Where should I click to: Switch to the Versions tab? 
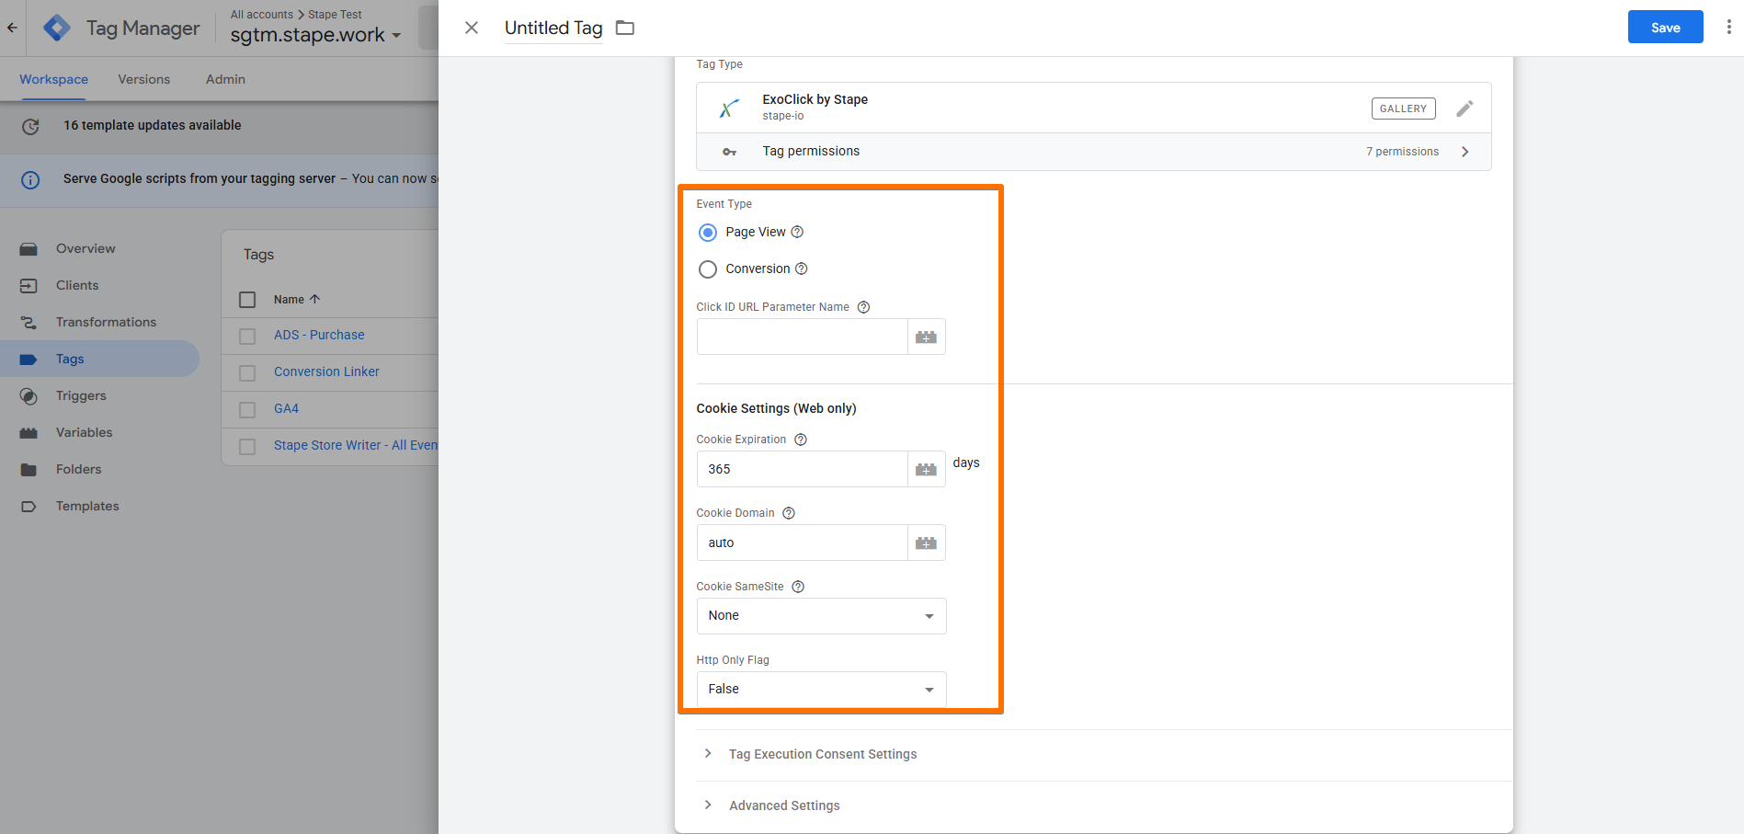tap(144, 79)
